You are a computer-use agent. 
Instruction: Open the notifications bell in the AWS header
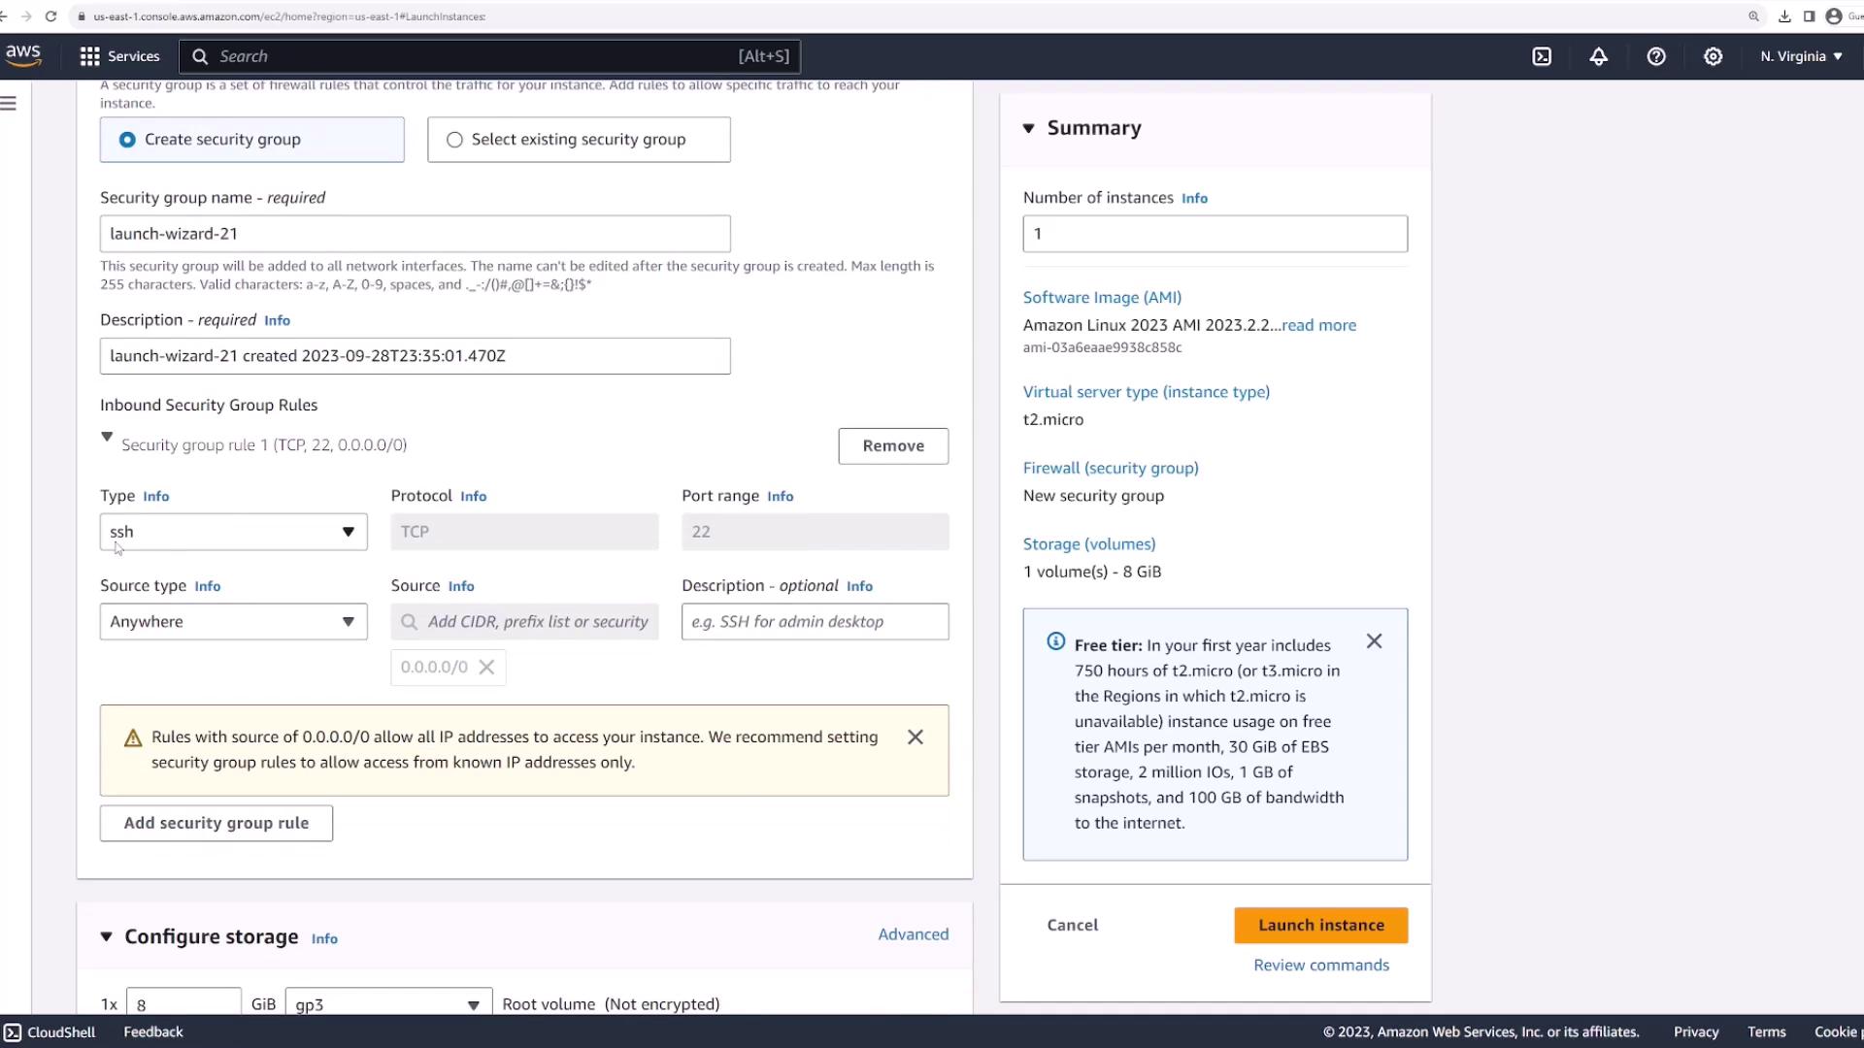[x=1598, y=56]
